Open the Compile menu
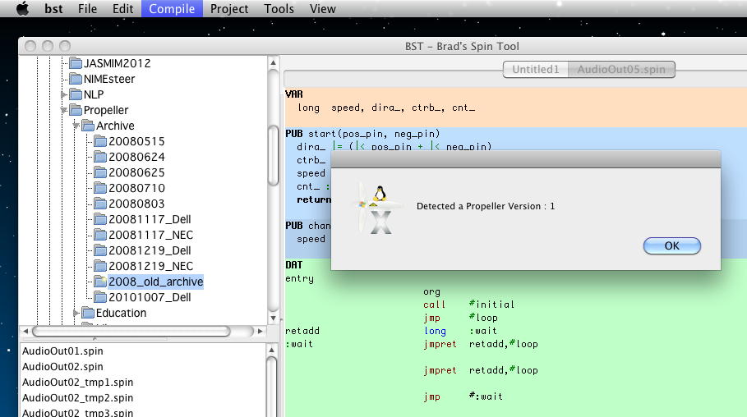747x417 pixels. [x=172, y=9]
